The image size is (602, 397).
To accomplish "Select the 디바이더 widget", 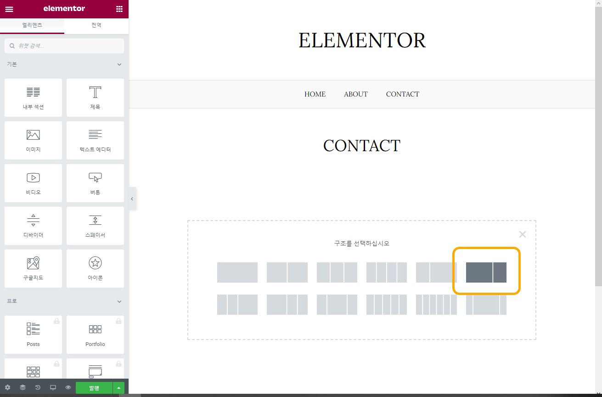I will [33, 226].
